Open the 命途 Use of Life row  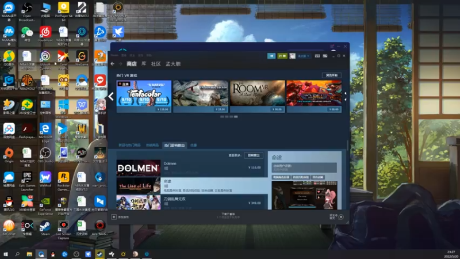pos(192,185)
